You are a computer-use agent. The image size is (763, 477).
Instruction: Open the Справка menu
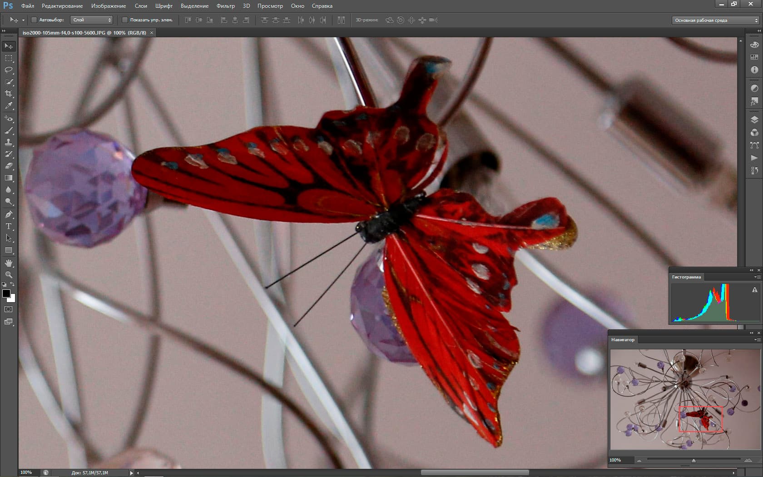pyautogui.click(x=322, y=6)
